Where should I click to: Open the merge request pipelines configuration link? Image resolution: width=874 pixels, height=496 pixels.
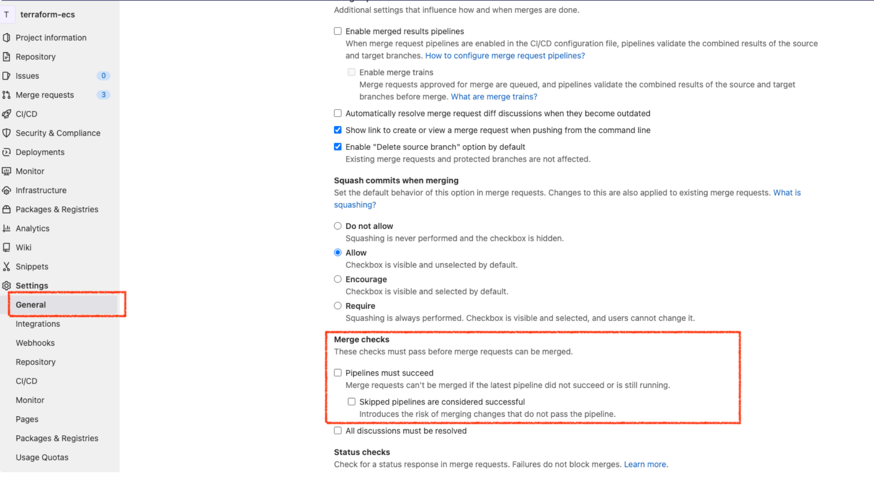(x=505, y=55)
